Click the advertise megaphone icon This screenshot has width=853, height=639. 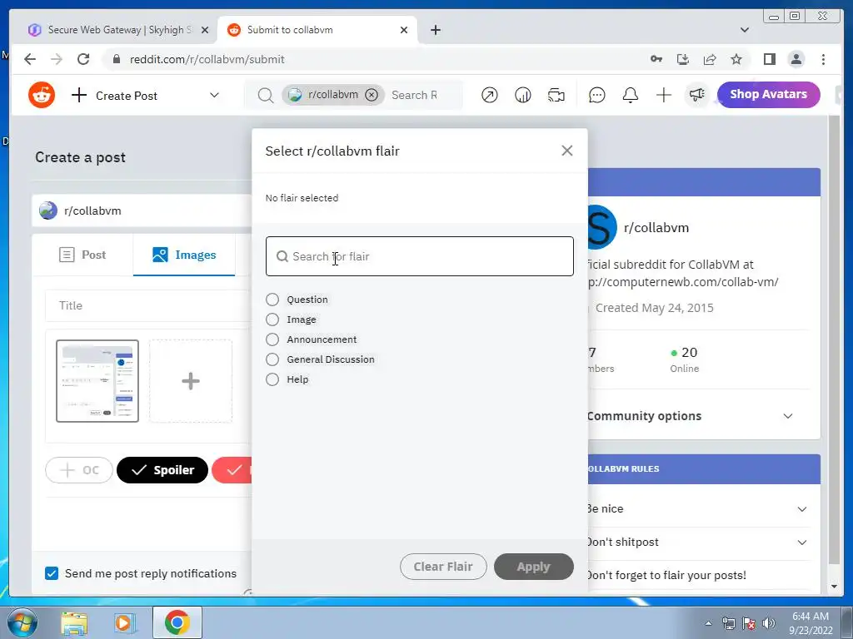tap(697, 95)
